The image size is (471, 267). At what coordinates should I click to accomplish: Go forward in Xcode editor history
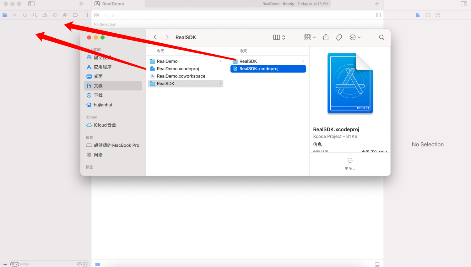(x=113, y=15)
